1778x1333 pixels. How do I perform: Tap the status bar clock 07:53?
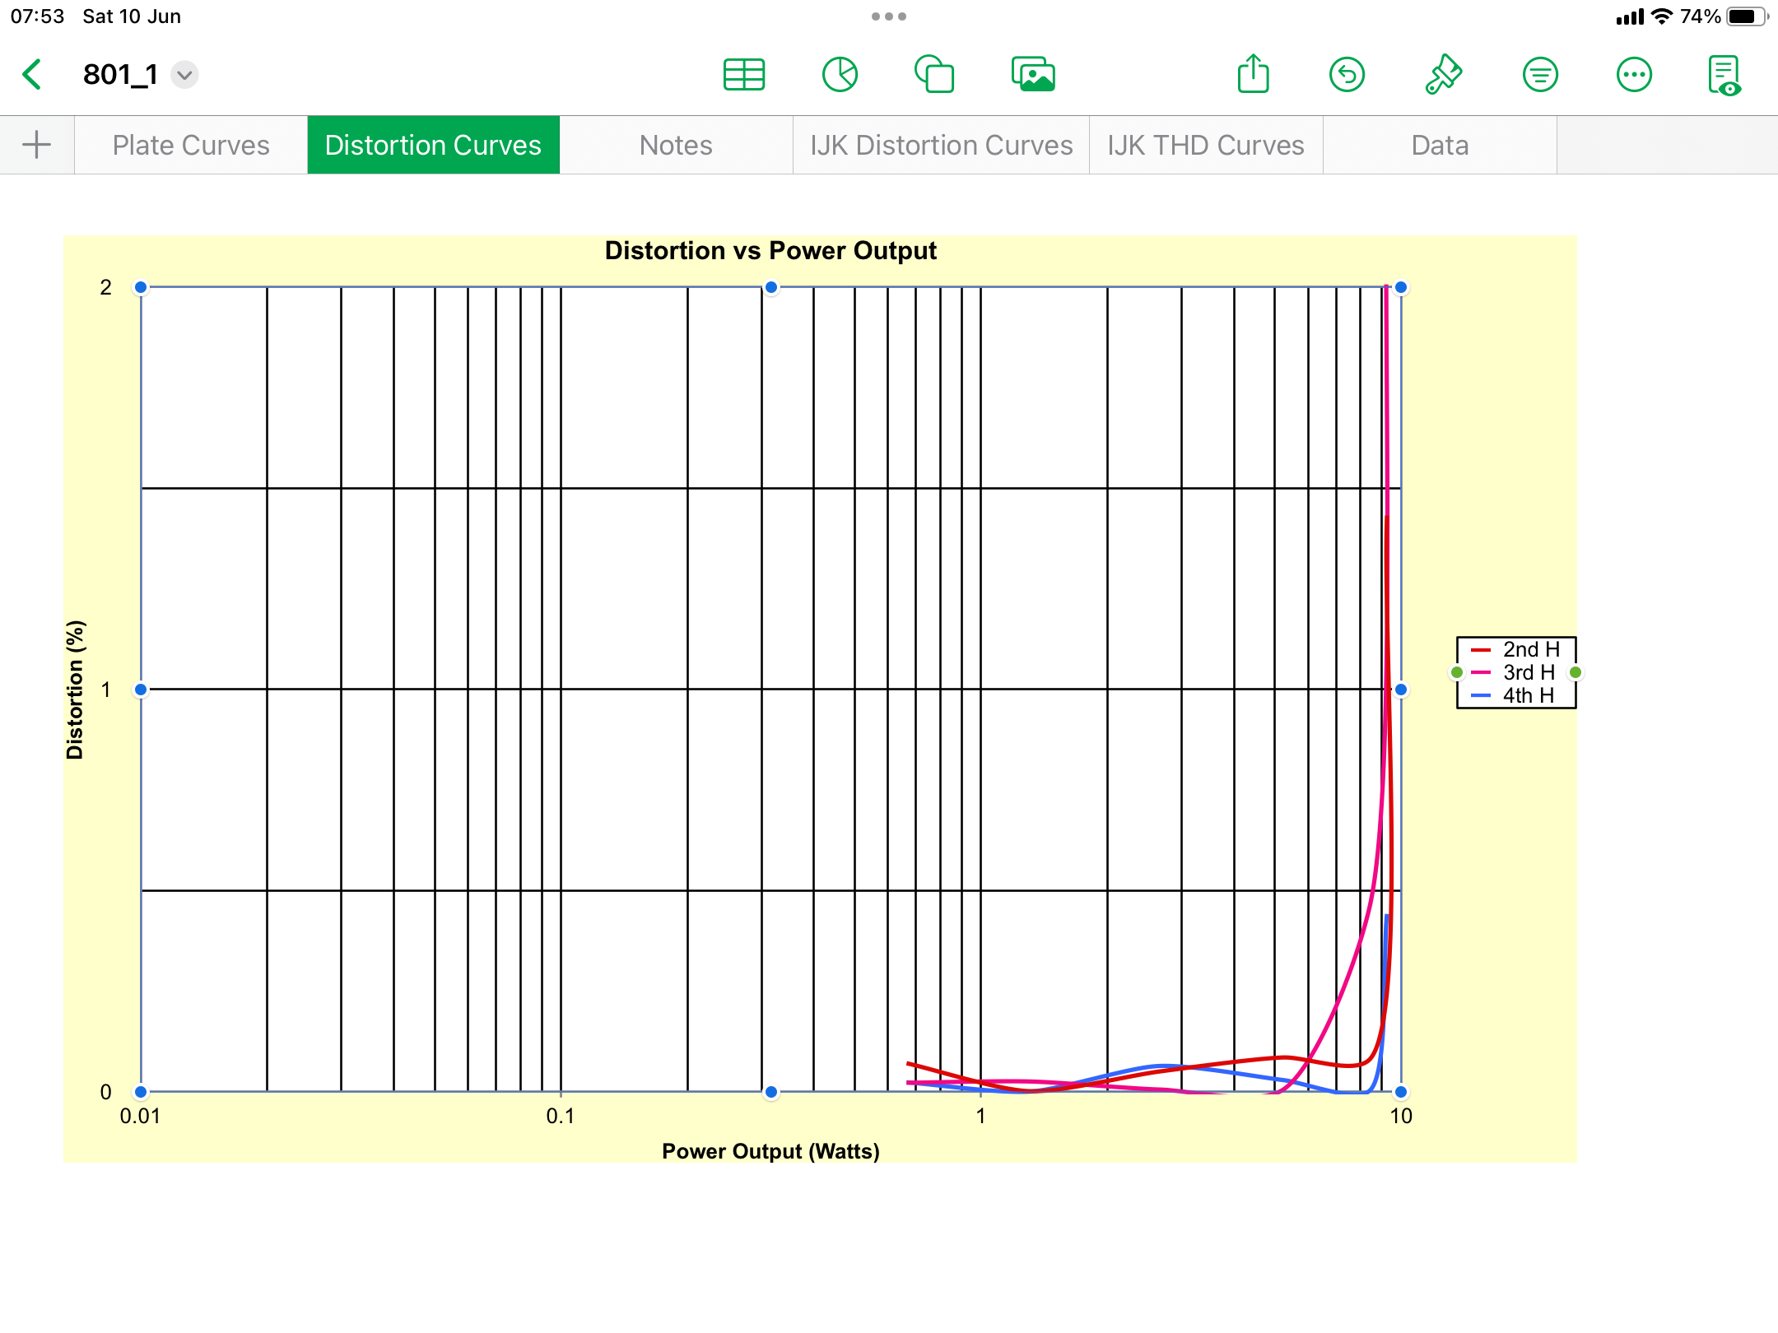[x=37, y=16]
